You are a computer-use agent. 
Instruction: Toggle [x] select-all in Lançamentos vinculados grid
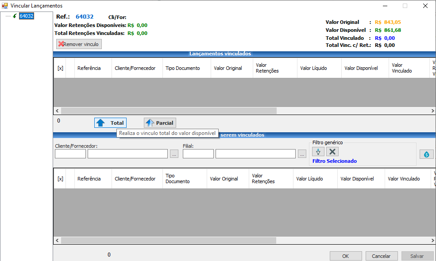coord(60,68)
